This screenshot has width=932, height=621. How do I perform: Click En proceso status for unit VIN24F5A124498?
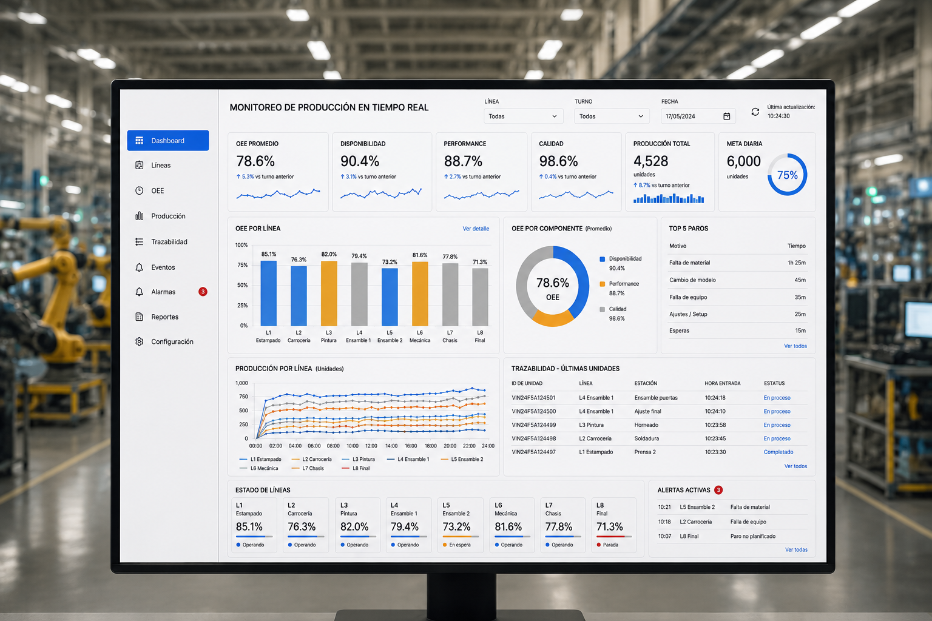pyautogui.click(x=777, y=438)
